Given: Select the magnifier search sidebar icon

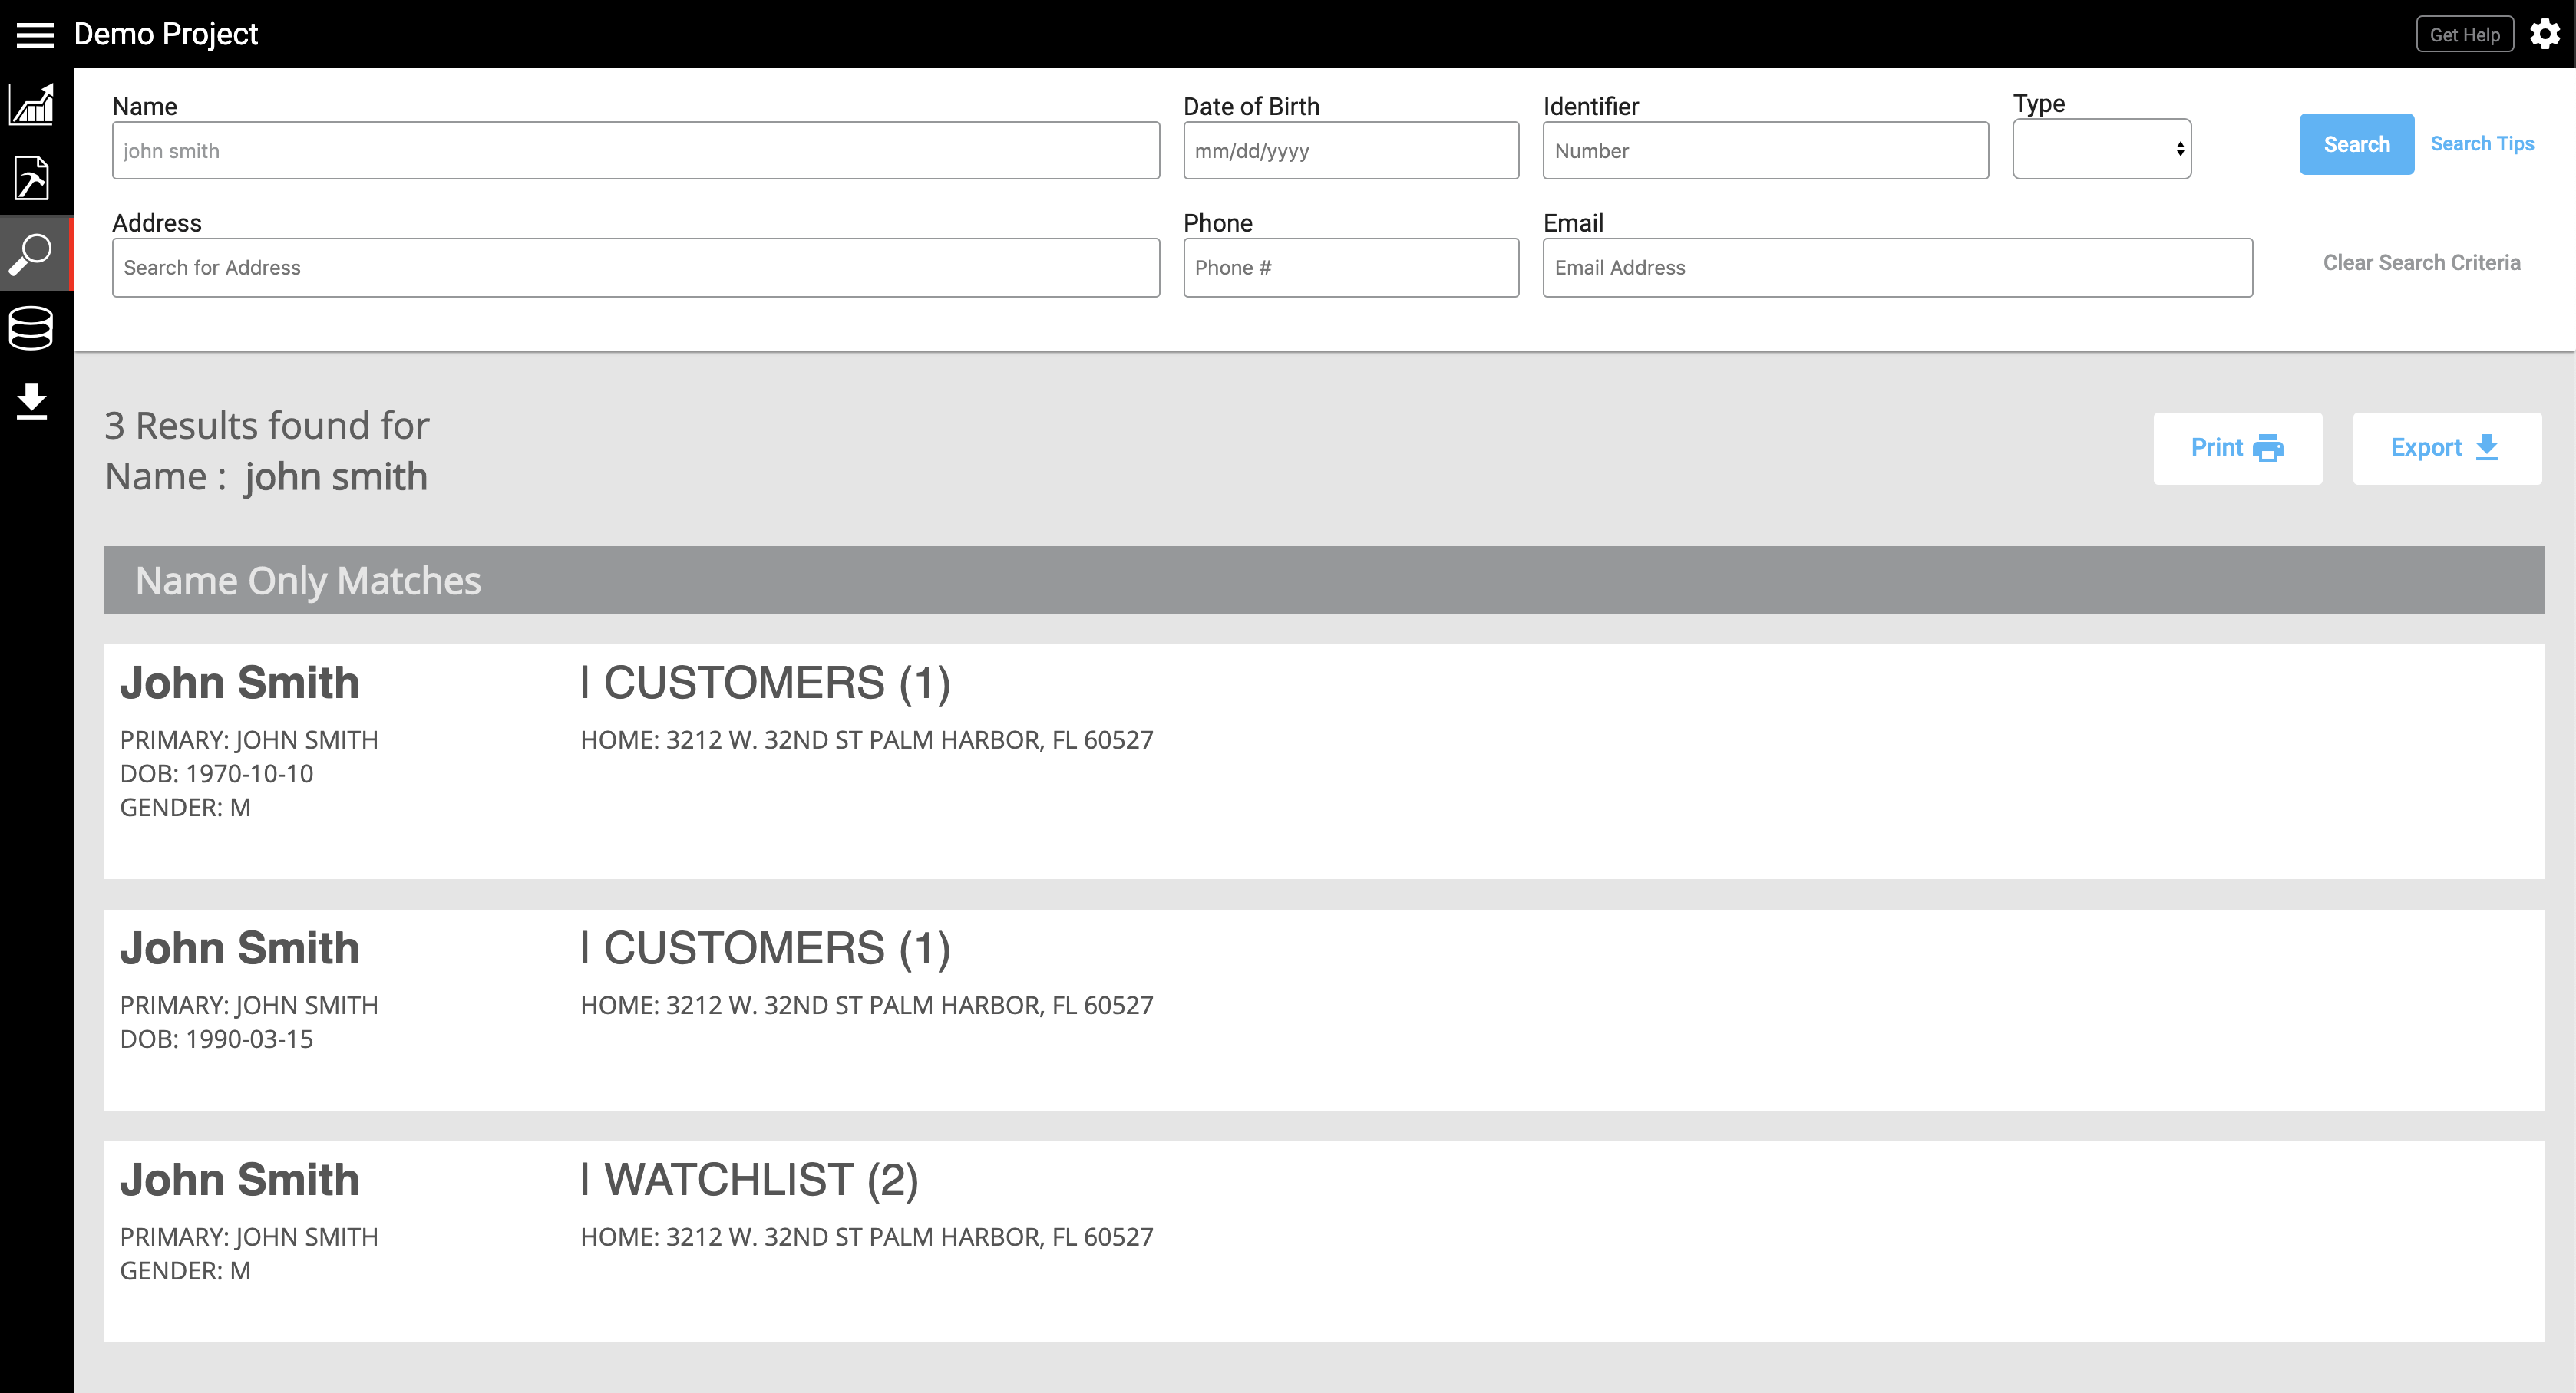Looking at the screenshot, I should tap(32, 254).
